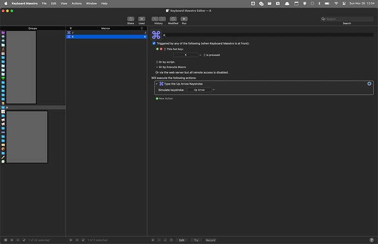Click the New Action label
378x244 pixels.
coord(165,99)
